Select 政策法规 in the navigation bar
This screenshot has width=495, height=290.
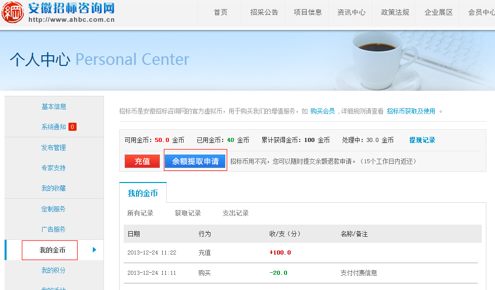pyautogui.click(x=395, y=13)
